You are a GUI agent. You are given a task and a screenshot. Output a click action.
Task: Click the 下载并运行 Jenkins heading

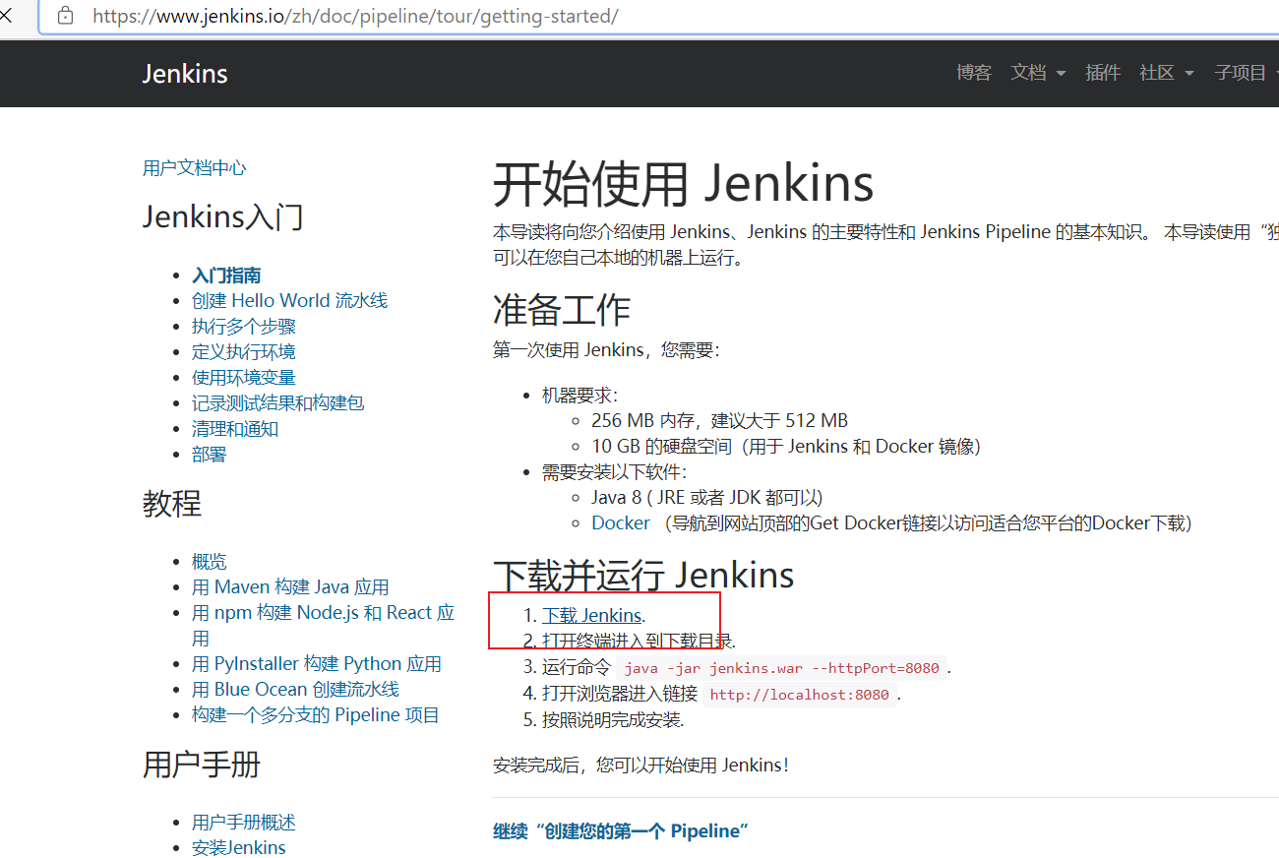(643, 575)
